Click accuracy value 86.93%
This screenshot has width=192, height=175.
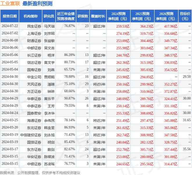(70, 127)
